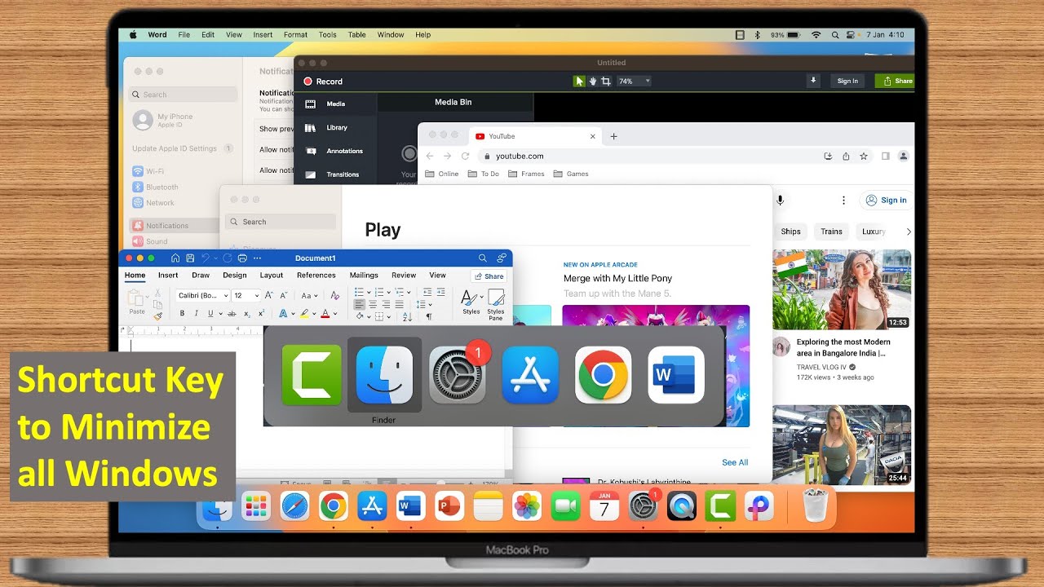
Task: Open Photos from the Dock
Action: 527,507
